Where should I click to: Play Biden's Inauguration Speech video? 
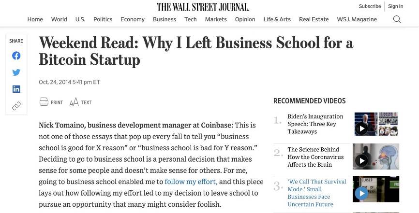[361, 128]
